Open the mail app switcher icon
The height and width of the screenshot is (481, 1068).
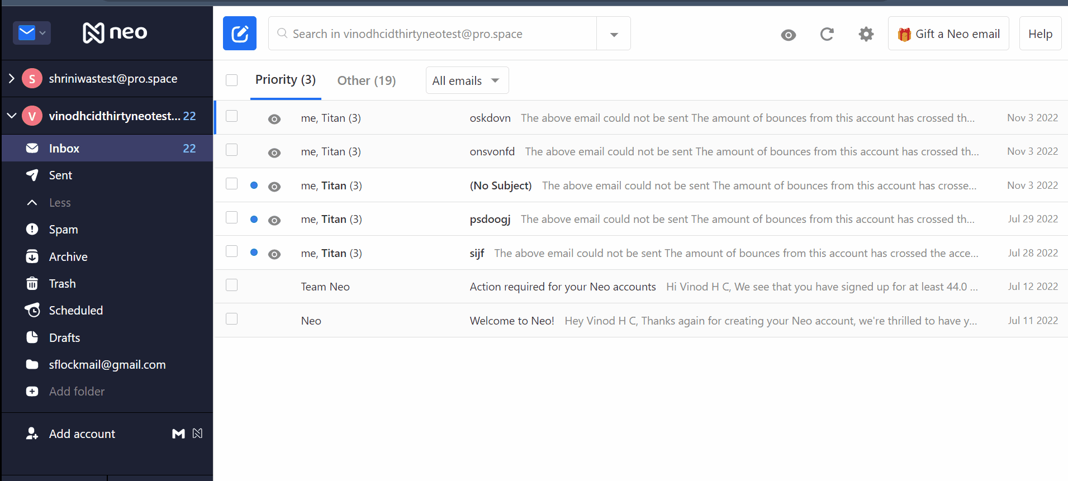[x=32, y=33]
